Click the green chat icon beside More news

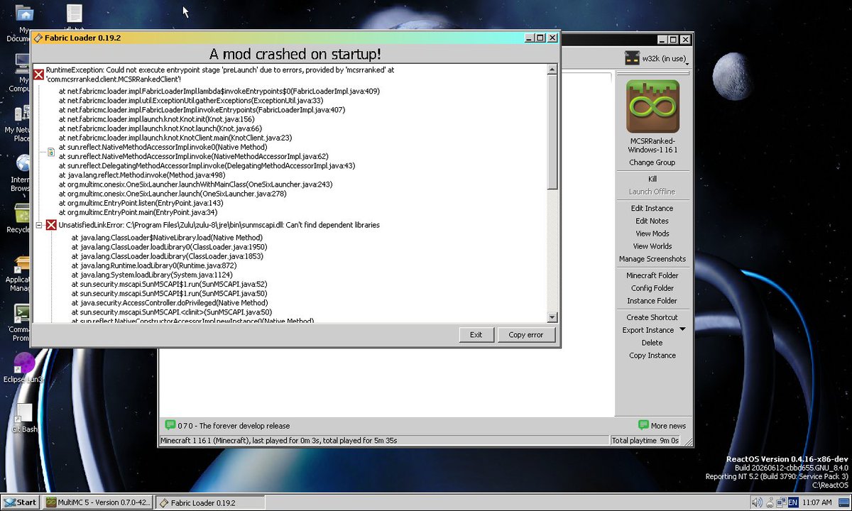point(643,425)
